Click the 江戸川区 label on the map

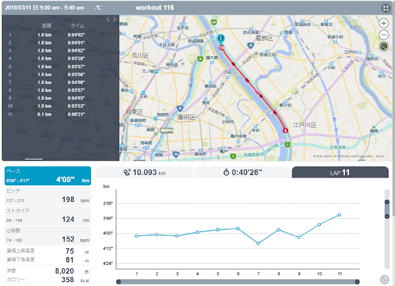[x=305, y=125]
